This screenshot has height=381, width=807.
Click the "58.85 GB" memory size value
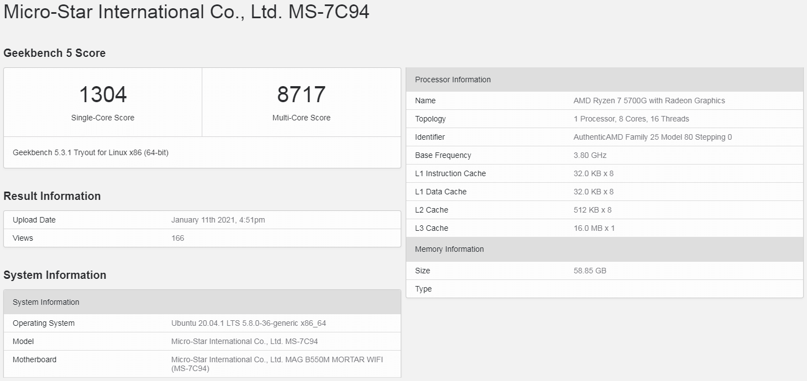point(590,271)
